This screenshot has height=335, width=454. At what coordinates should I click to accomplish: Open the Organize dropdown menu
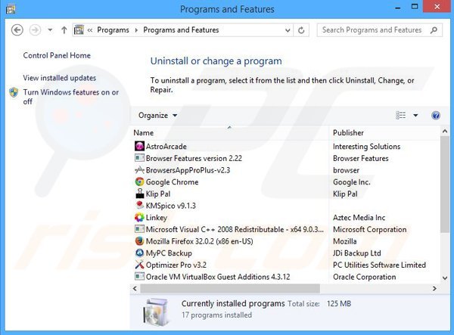pyautogui.click(x=157, y=116)
